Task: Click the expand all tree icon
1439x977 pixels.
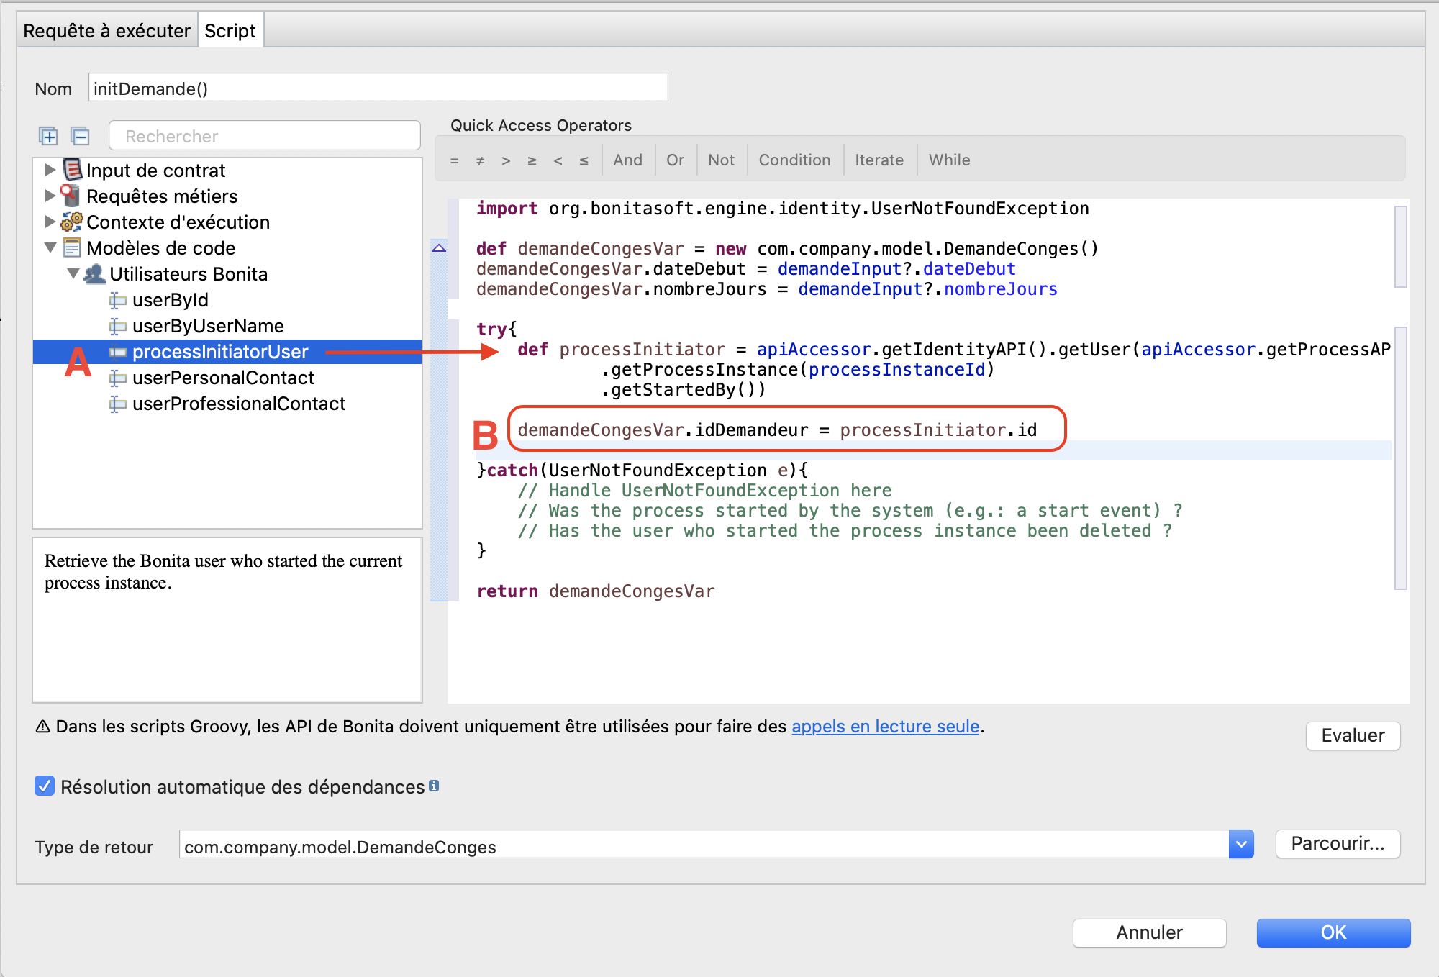Action: [48, 136]
